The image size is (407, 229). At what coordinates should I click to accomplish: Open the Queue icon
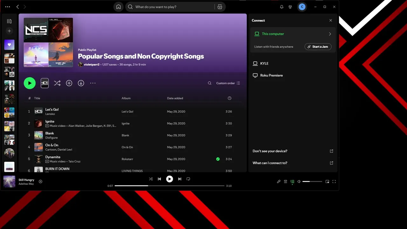[x=286, y=182]
